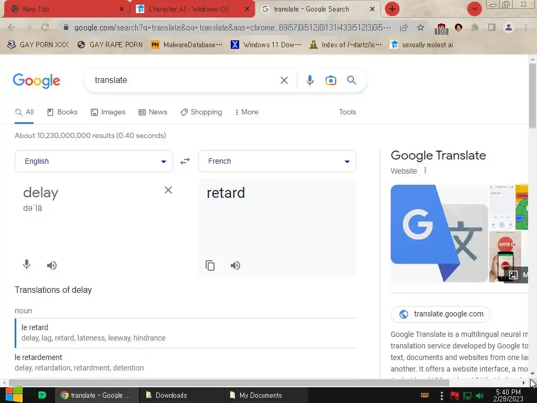537x403 pixels.
Task: Click horizontal page scrollbar
Action: click(x=229, y=382)
